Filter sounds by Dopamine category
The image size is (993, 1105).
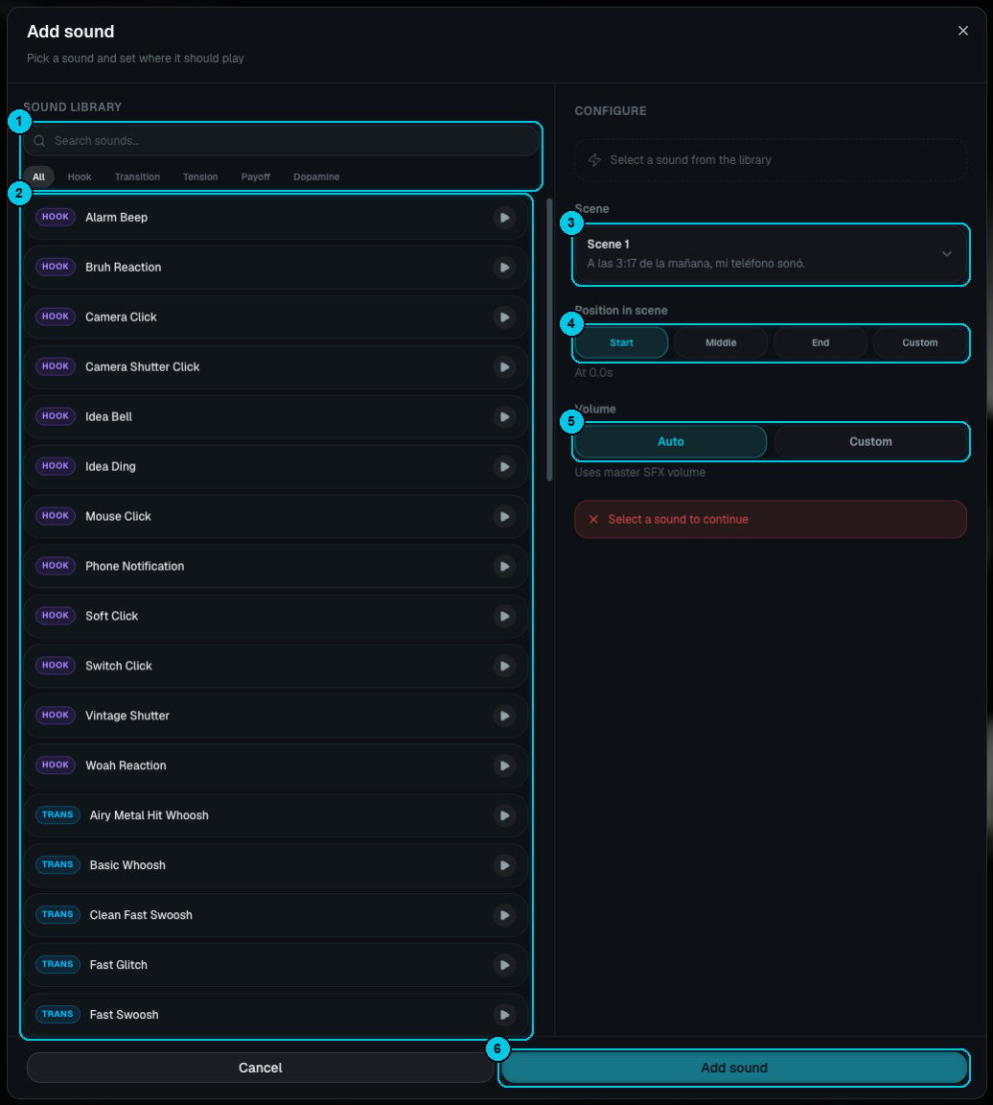pos(316,176)
